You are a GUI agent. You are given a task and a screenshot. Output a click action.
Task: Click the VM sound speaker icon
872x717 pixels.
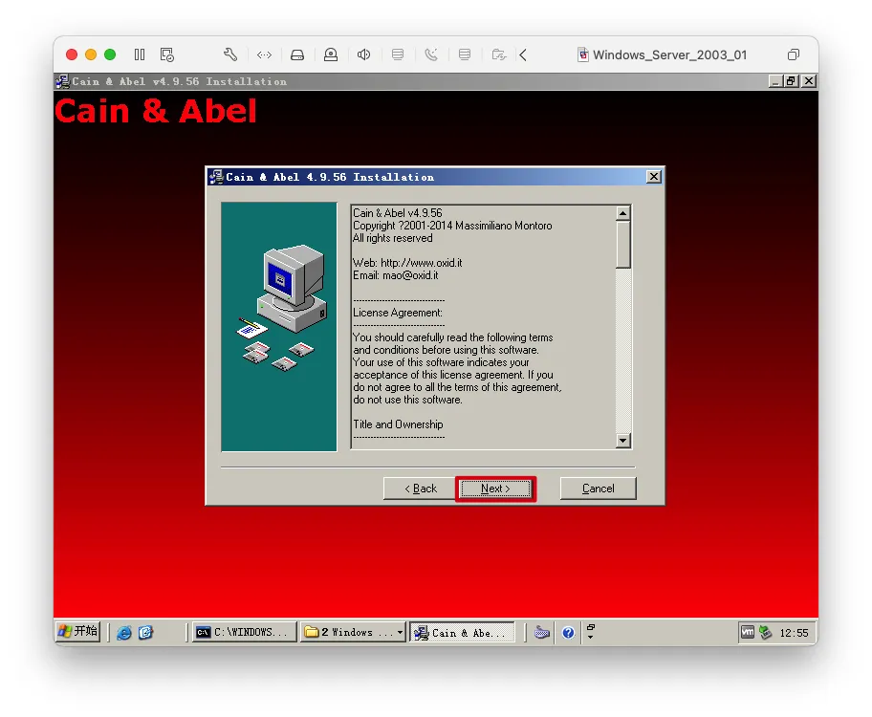point(363,54)
